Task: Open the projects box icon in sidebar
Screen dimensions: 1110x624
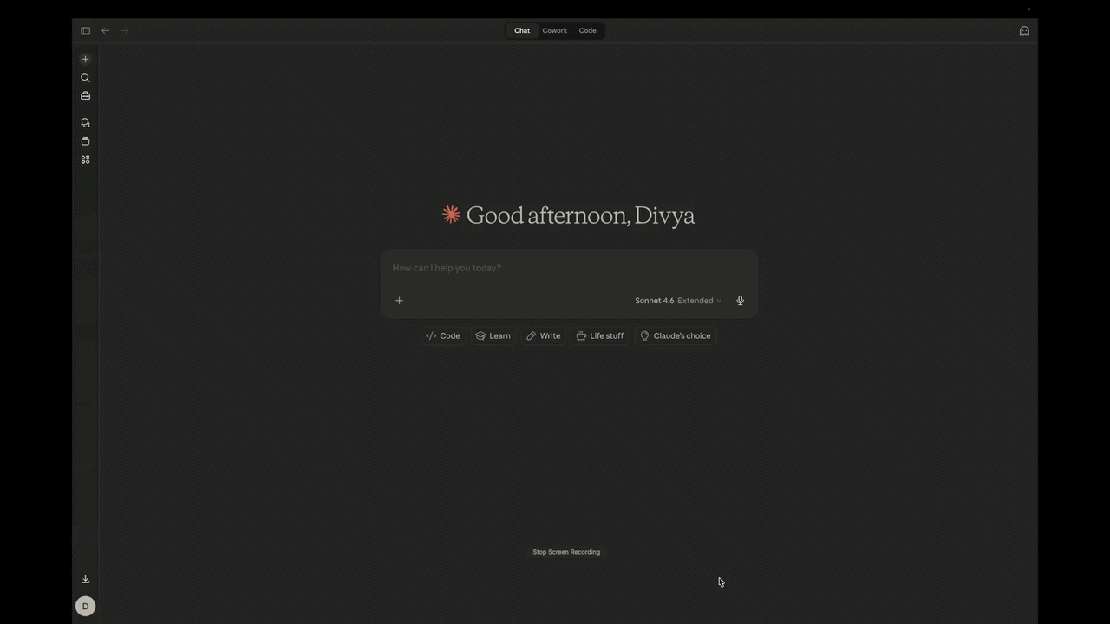Action: click(85, 141)
